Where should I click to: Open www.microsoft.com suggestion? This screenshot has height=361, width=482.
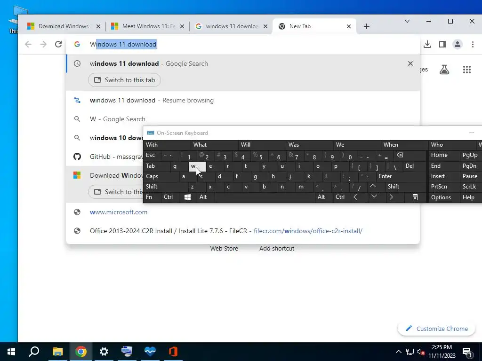click(x=243, y=212)
